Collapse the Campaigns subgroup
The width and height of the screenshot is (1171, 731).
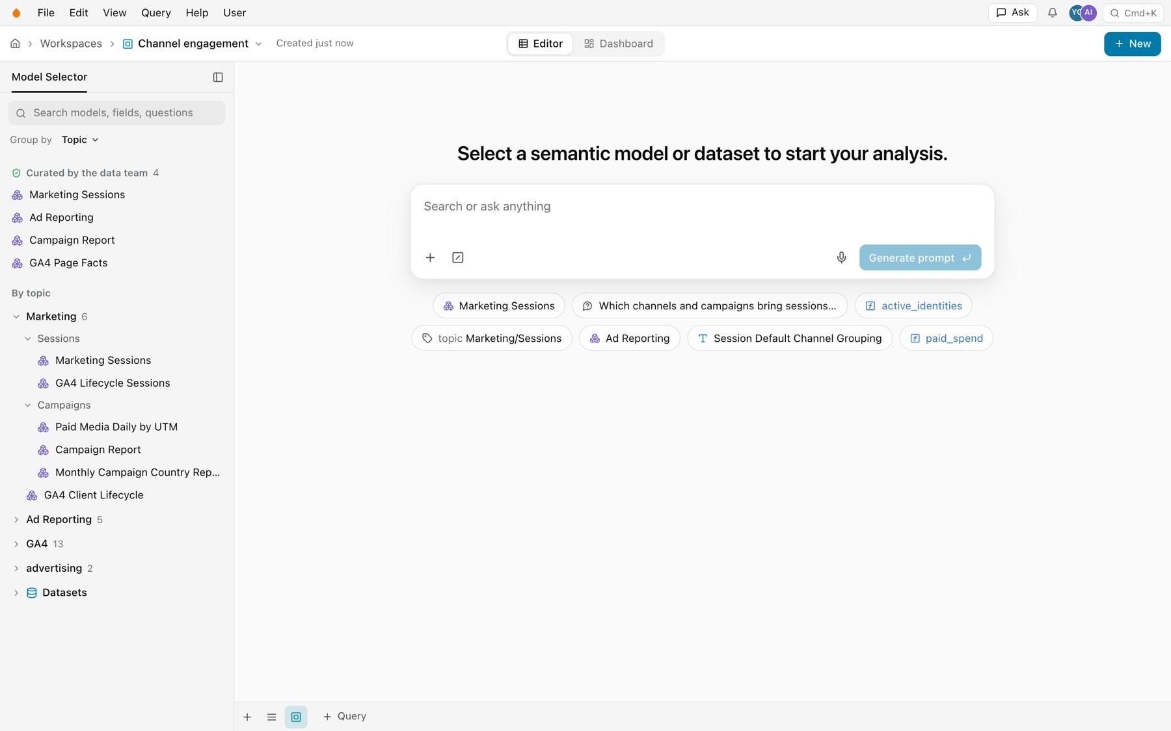pos(28,405)
